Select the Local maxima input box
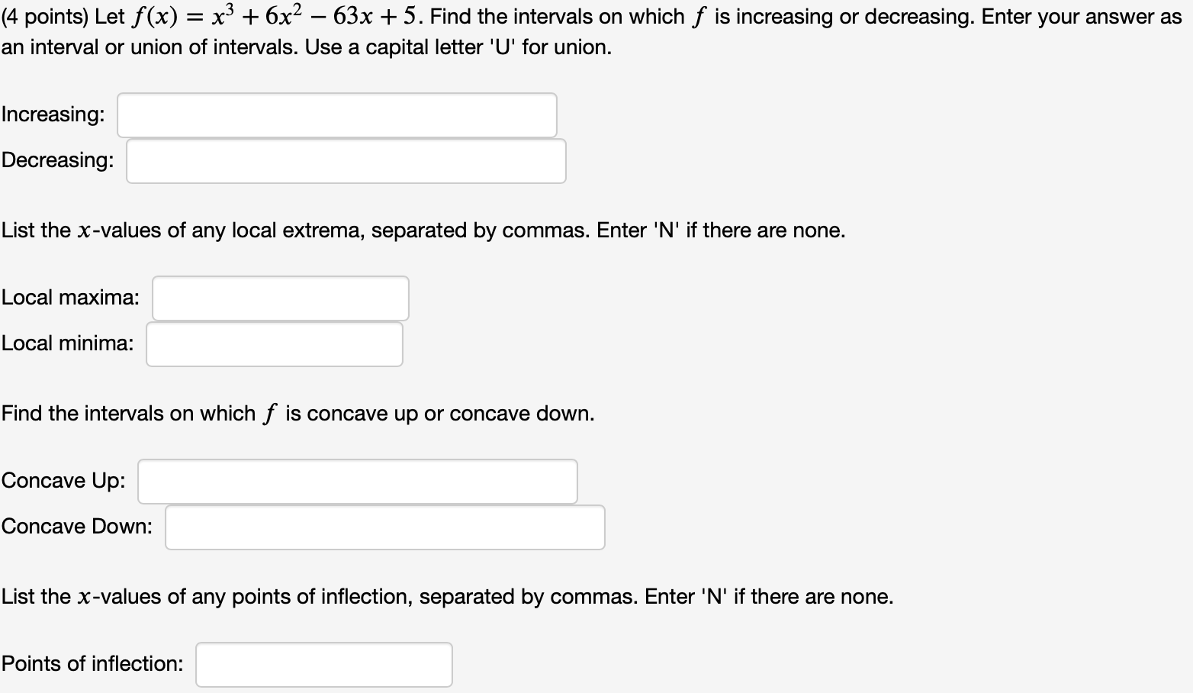This screenshot has height=693, width=1193. [279, 298]
